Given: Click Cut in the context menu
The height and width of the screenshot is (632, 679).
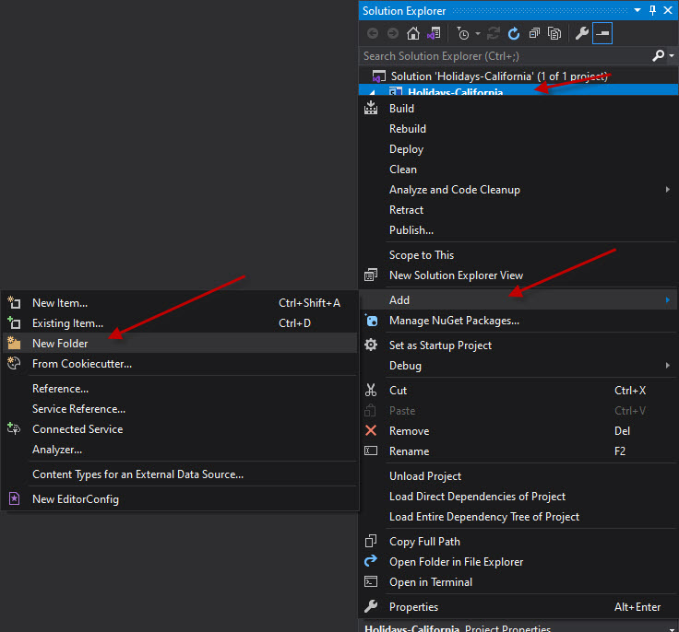Looking at the screenshot, I should click(x=518, y=391).
